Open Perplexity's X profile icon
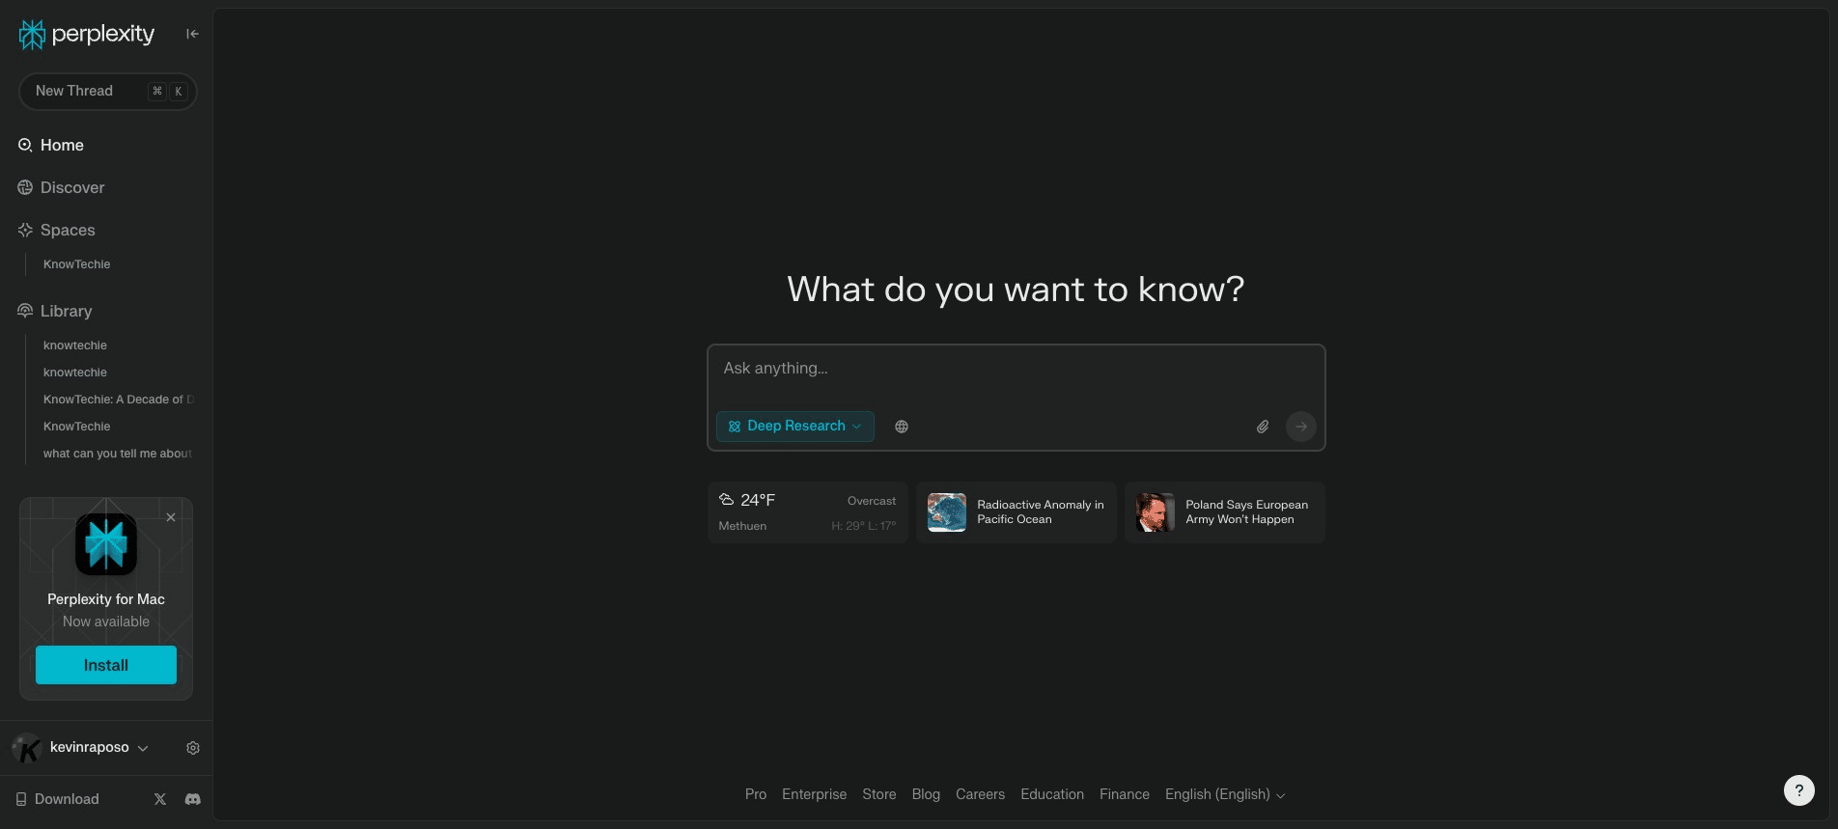 point(160,799)
